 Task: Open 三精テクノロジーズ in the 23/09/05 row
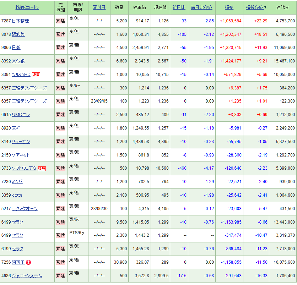point(29,101)
